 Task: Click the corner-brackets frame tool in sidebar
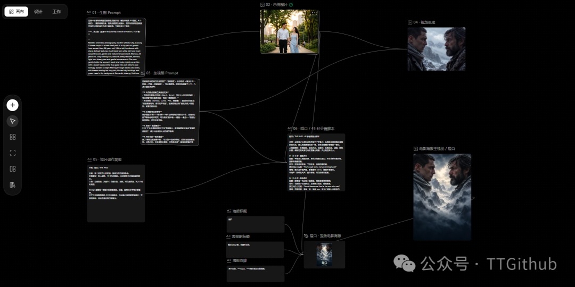tap(12, 153)
